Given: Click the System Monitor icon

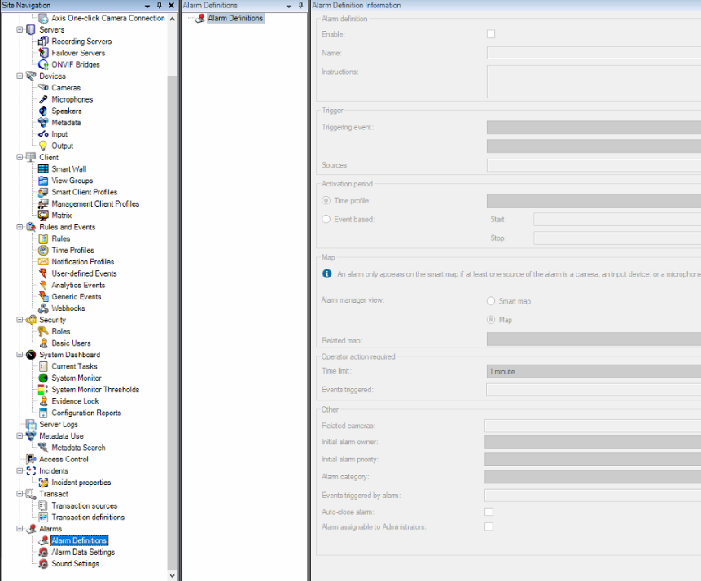Looking at the screenshot, I should tap(43, 378).
